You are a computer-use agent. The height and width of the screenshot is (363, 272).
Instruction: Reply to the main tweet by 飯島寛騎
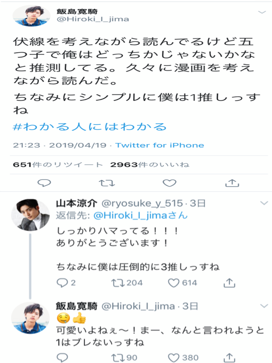pos(44,183)
